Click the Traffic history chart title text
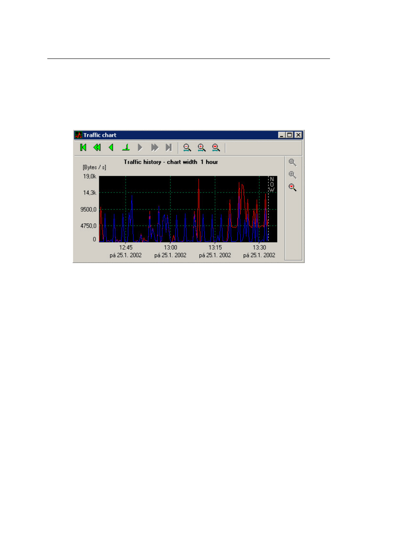The image size is (396, 560). 171,162
